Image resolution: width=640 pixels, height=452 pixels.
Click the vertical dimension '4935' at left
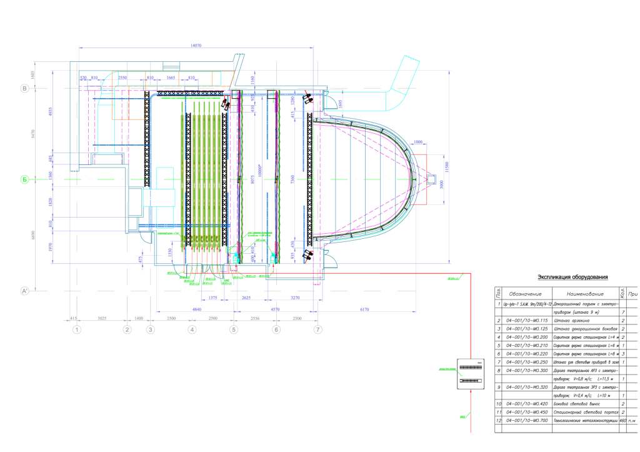tap(50, 111)
